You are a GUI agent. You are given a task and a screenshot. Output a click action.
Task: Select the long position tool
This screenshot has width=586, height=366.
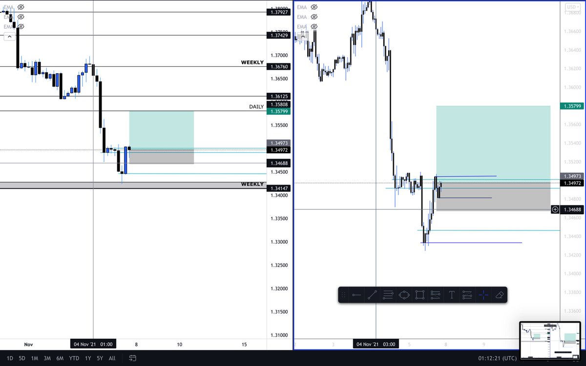[436, 295]
